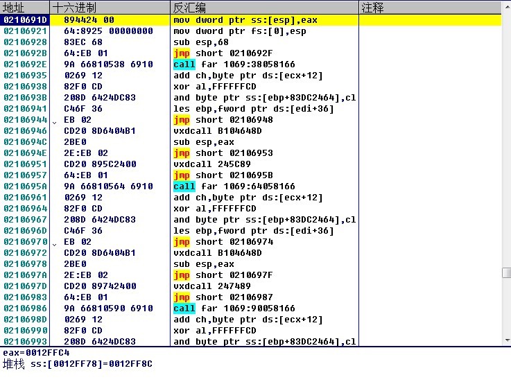Image resolution: width=511 pixels, height=391 pixels.
Task: Click the 十六进制 column header
Action: tap(110, 7)
